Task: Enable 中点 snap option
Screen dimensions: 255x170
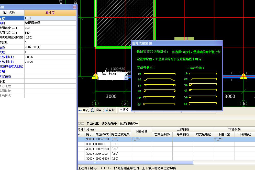Action: [x=84, y=110]
